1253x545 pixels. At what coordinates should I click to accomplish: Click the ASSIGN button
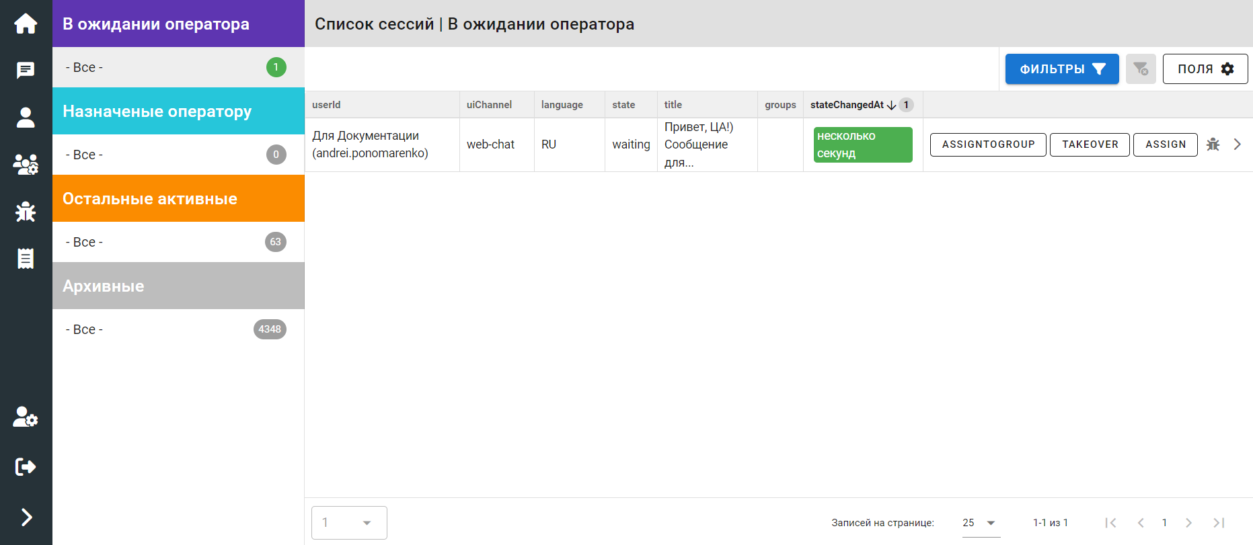1166,144
